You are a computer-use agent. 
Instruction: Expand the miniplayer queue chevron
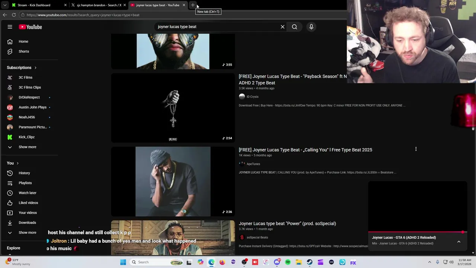click(459, 242)
